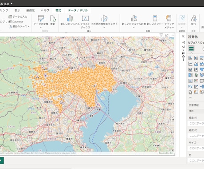Click the 発行 publish icon

click(194, 18)
